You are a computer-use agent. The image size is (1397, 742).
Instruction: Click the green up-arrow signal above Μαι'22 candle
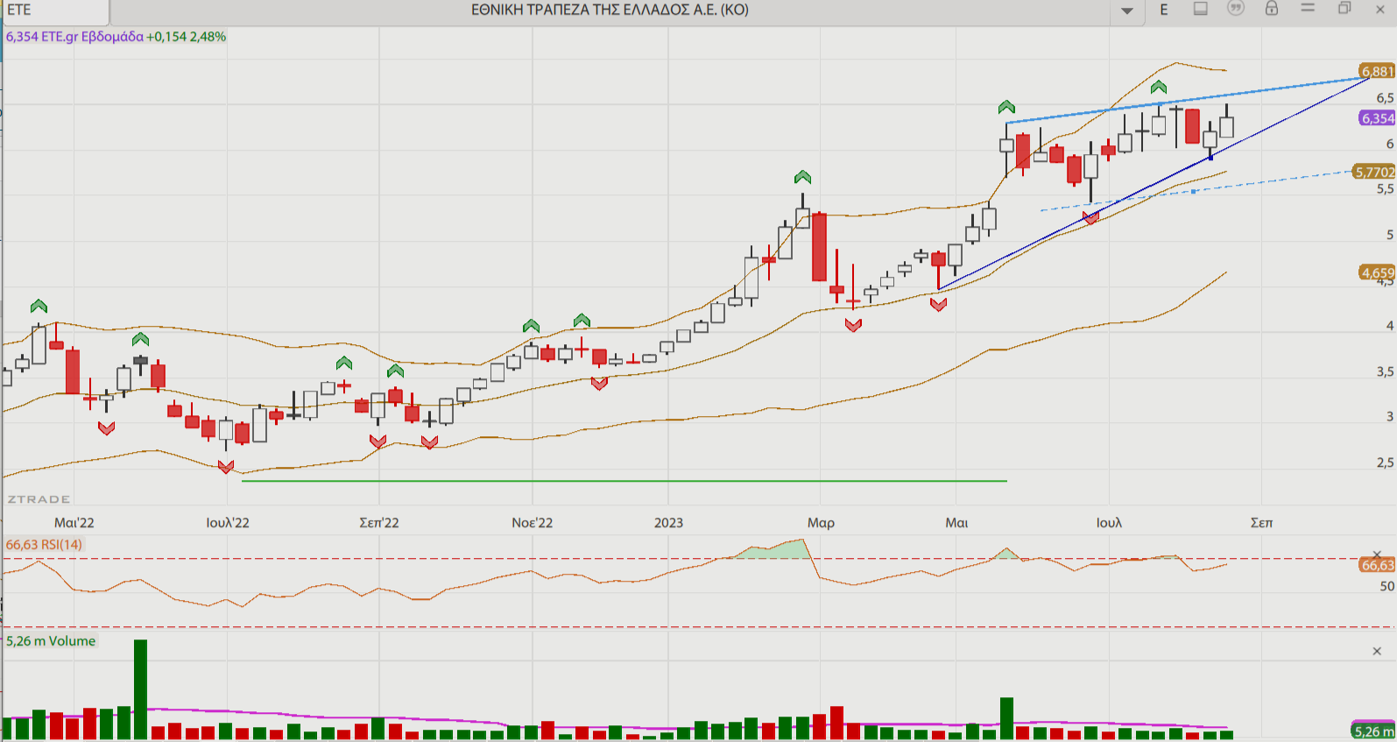point(39,306)
